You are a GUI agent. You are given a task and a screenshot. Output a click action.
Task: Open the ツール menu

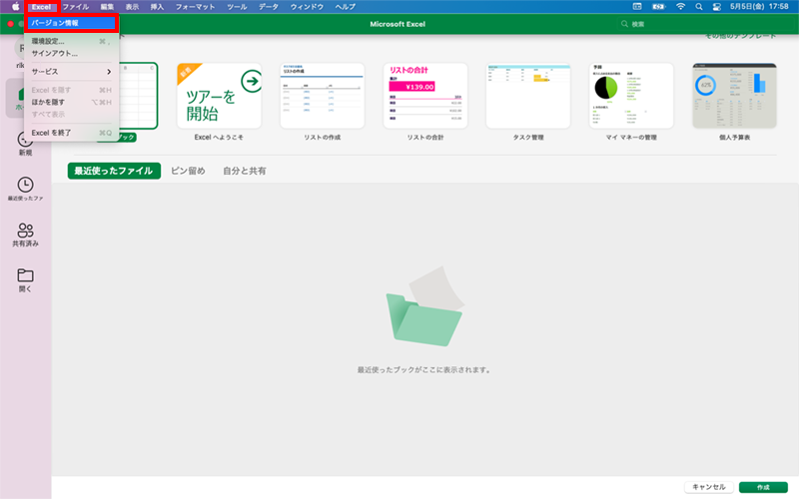click(237, 7)
